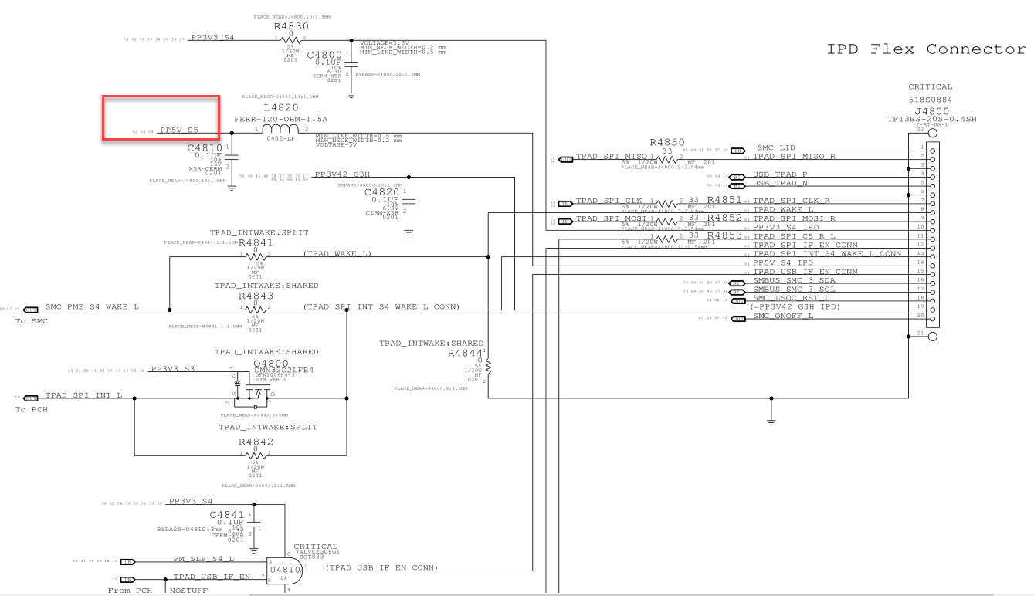Viewport: 1034px width, 596px height.
Task: Click the IPD Flex Connector title
Action: tap(926, 49)
